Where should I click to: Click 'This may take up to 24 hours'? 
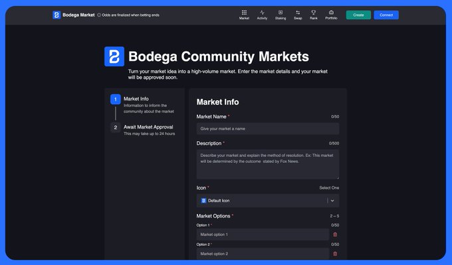(x=150, y=134)
